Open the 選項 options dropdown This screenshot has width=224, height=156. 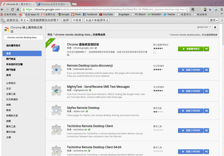214,20
